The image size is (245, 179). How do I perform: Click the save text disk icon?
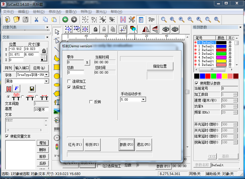point(32,89)
